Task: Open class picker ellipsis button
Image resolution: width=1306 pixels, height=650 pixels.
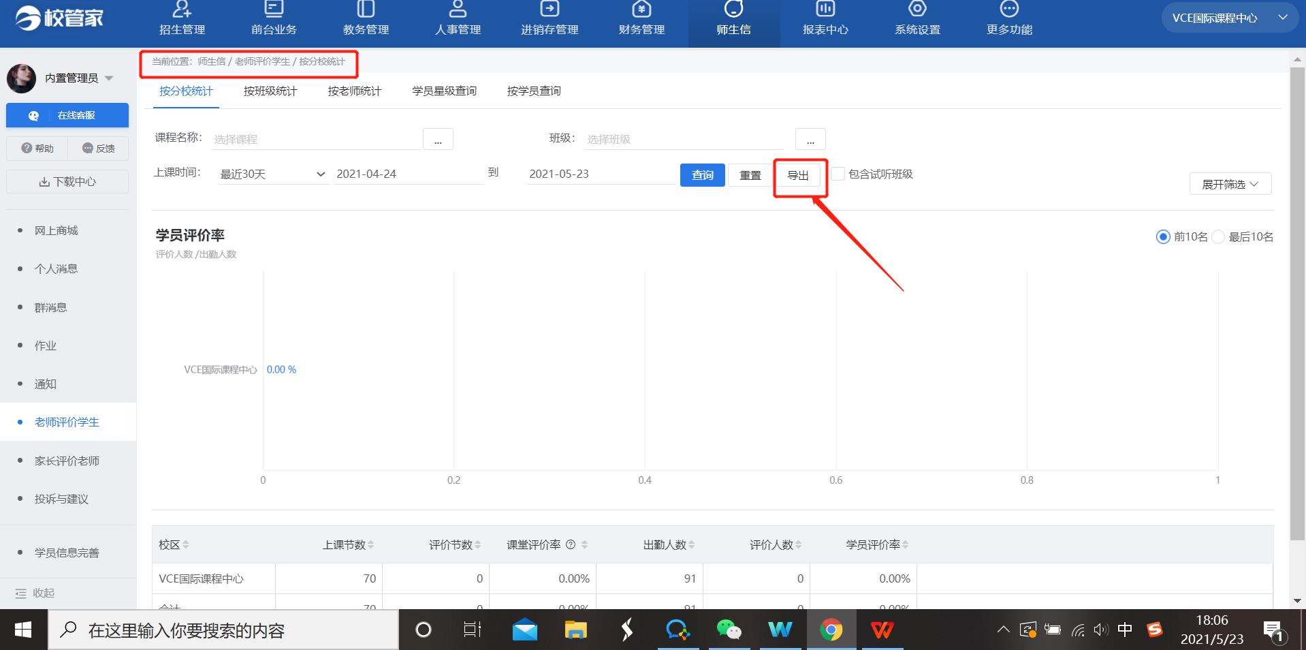Action: pos(810,139)
